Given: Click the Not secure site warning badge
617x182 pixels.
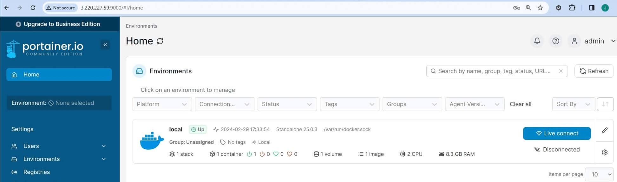Looking at the screenshot, I should coord(61,8).
